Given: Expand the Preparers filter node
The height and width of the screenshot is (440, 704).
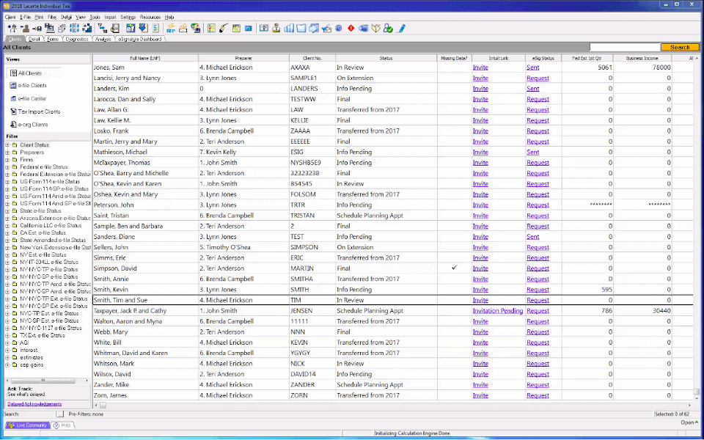Looking at the screenshot, I should pyautogui.click(x=7, y=153).
